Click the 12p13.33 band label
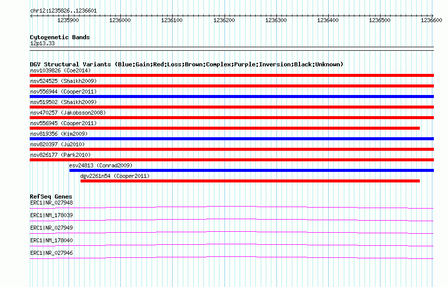The image size is (448, 287). (x=42, y=43)
